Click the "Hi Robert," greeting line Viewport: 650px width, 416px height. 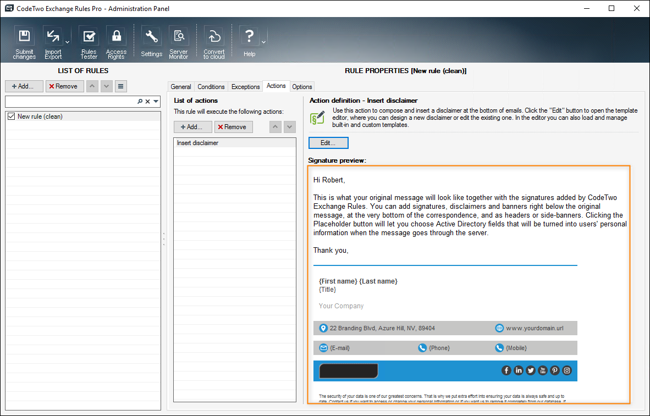[x=329, y=180]
